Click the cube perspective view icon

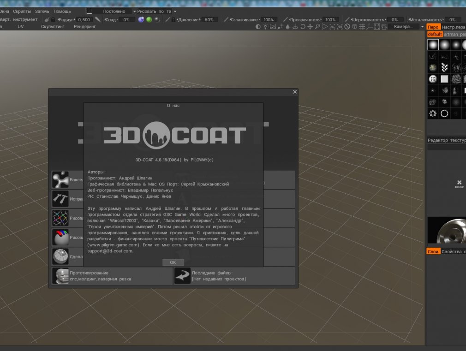pyautogui.click(x=354, y=27)
